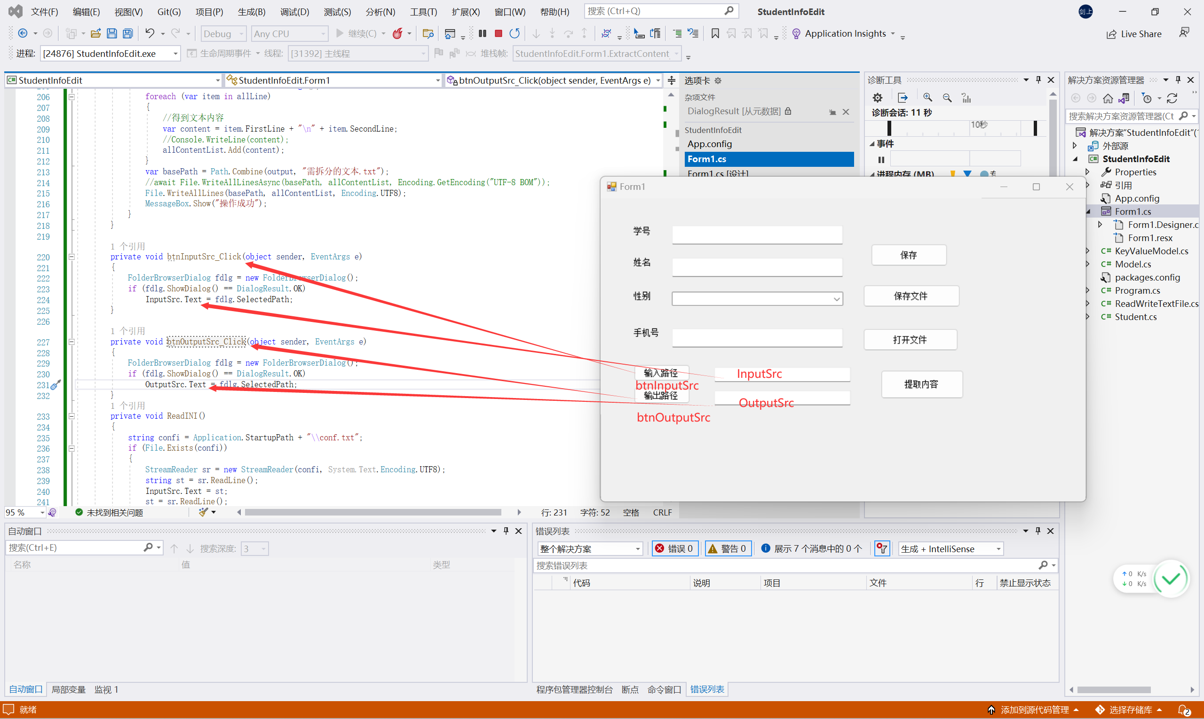Open the 调试(D) menu
The image size is (1204, 719).
coord(294,12)
